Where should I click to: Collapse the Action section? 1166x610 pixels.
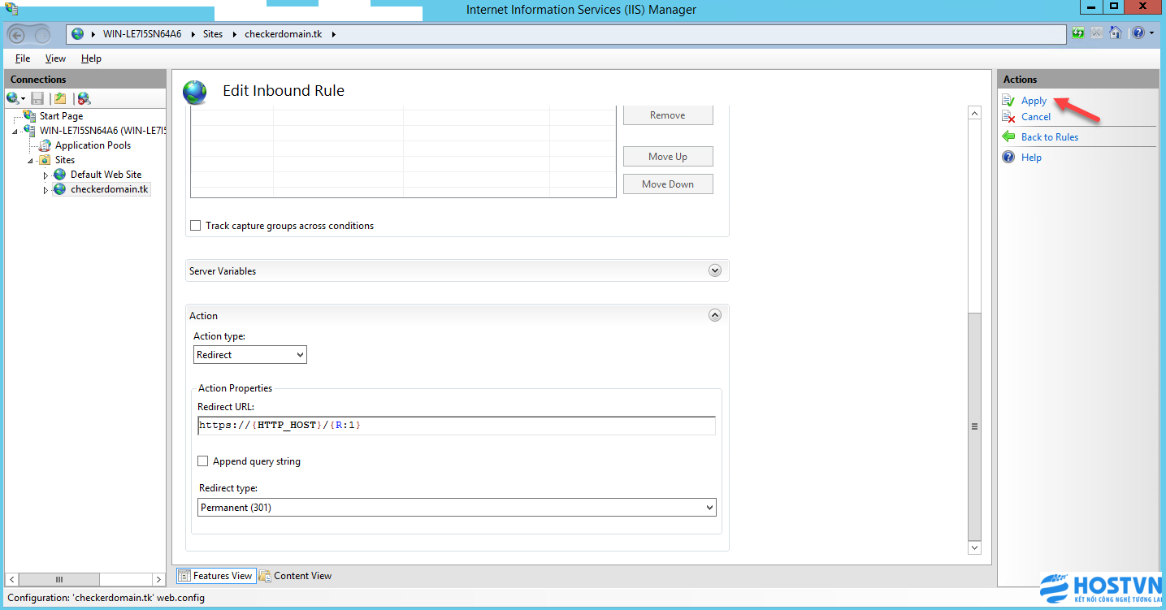tap(715, 315)
